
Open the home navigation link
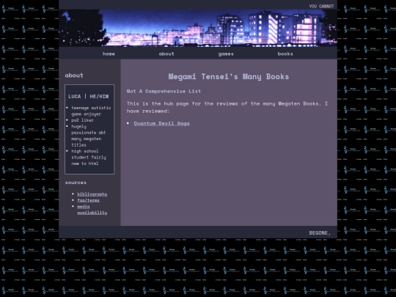pyautogui.click(x=109, y=54)
